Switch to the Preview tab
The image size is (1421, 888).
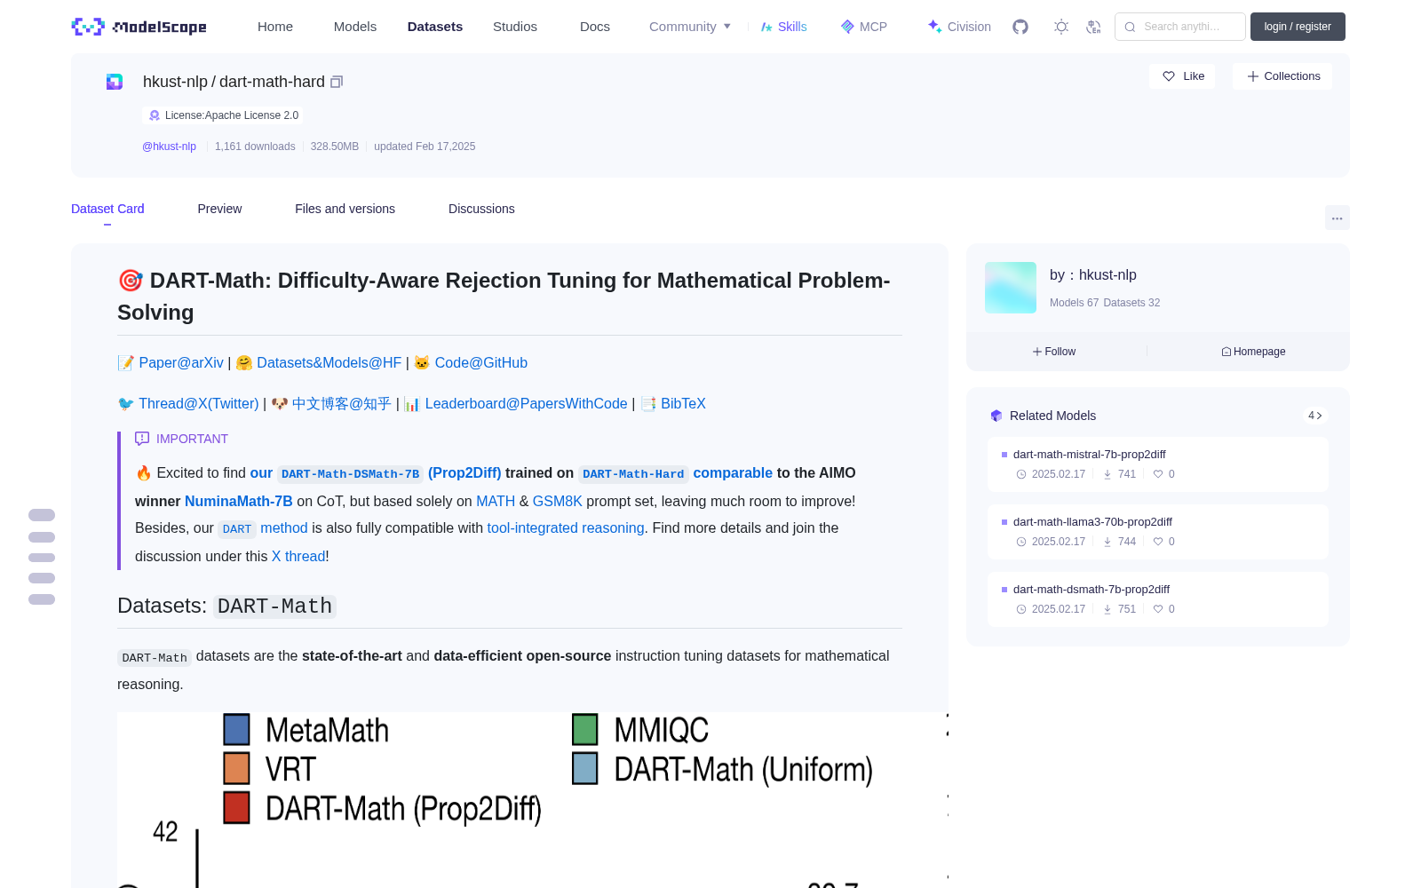[219, 209]
